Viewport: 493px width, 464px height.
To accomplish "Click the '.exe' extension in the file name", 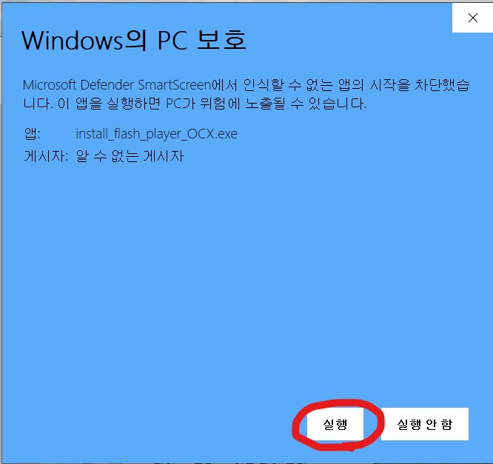I will 226,134.
